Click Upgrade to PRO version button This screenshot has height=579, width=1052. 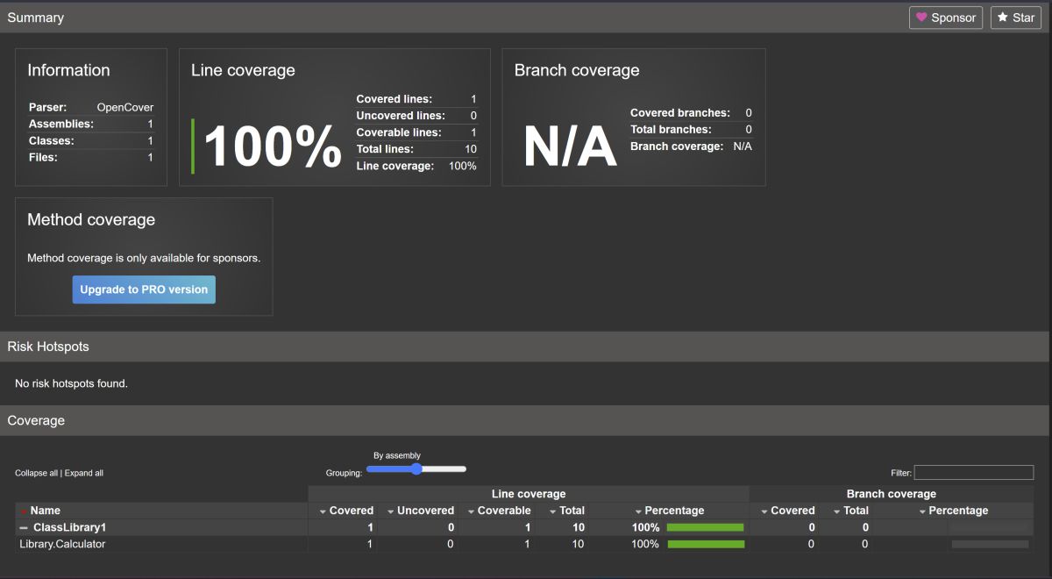click(144, 289)
